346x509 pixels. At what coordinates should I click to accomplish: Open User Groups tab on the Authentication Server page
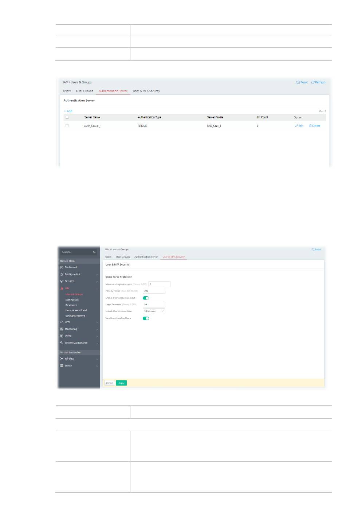(84, 91)
